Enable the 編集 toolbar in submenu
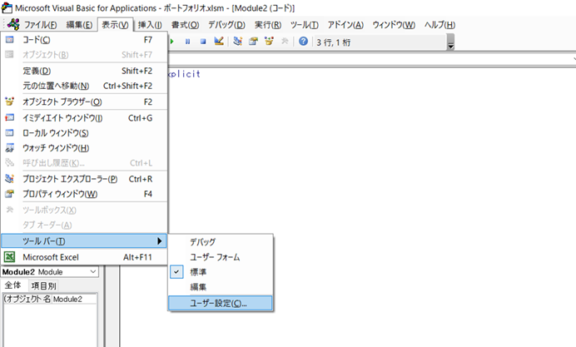 point(221,287)
